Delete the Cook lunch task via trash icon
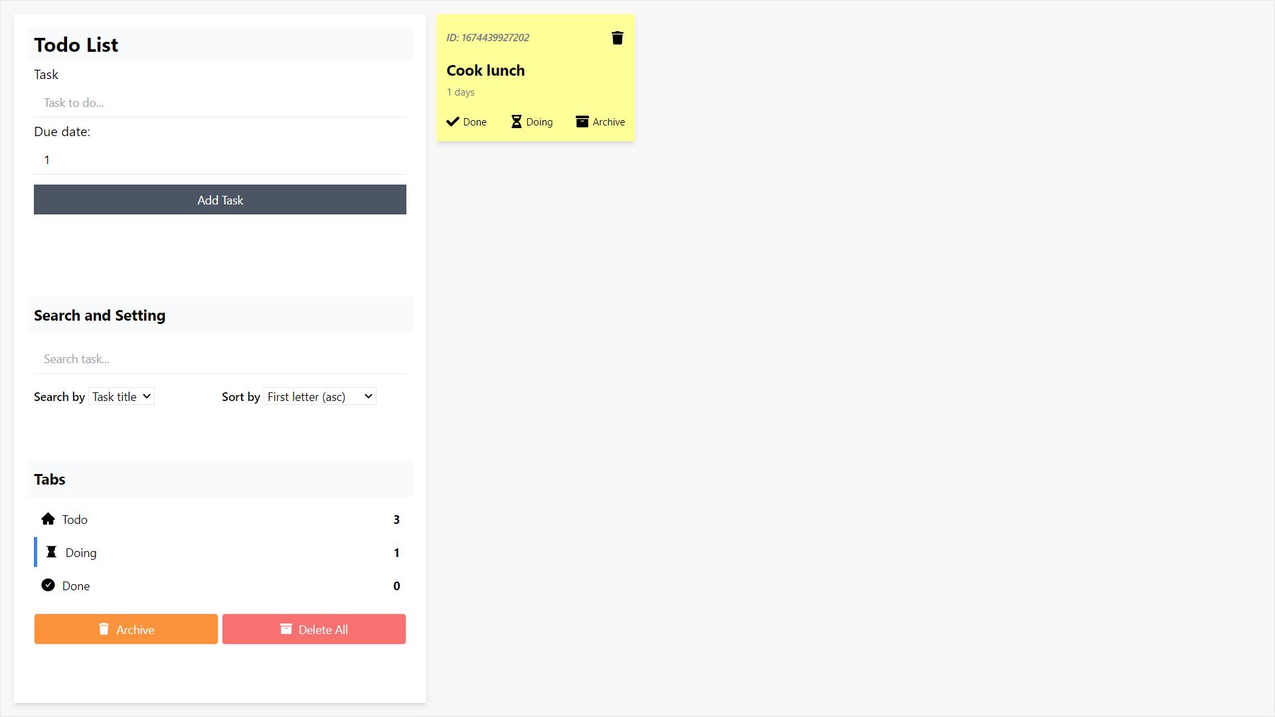Screen dimensions: 1275x717 (617, 38)
